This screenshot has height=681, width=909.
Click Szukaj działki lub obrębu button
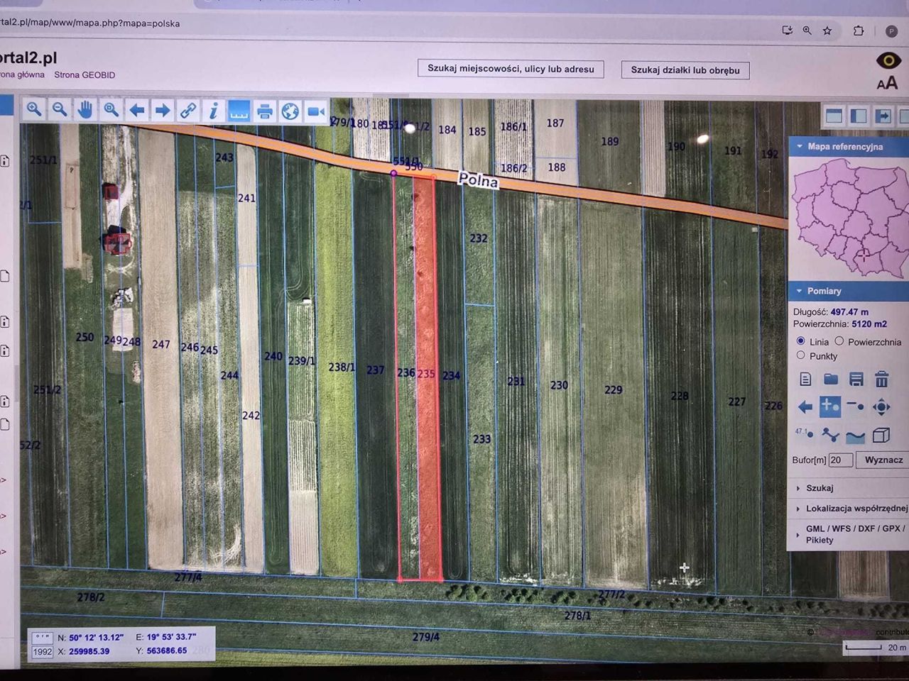[x=685, y=70]
